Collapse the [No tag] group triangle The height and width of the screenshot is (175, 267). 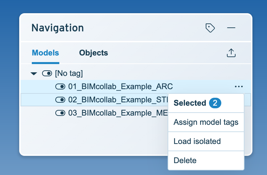pos(34,74)
